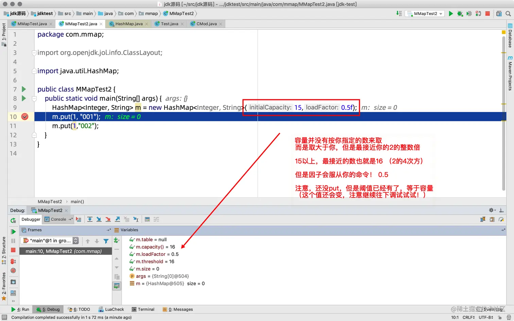The height and width of the screenshot is (321, 514).
Task: Toggle the read-only lock in status bar
Action: point(500,318)
